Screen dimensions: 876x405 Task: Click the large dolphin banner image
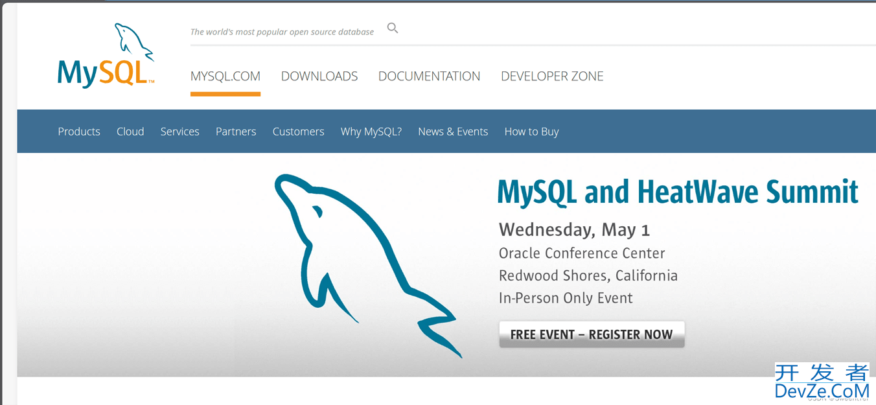[x=368, y=266]
